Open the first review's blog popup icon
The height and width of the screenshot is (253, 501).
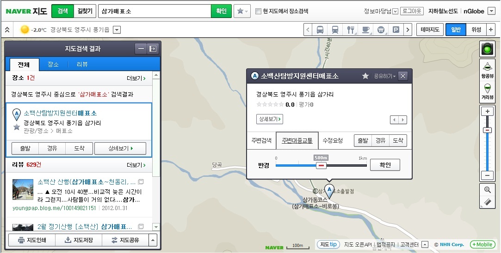pyautogui.click(x=141, y=182)
